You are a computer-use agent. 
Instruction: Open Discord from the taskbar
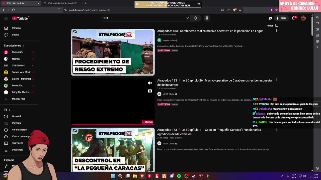[172, 176]
